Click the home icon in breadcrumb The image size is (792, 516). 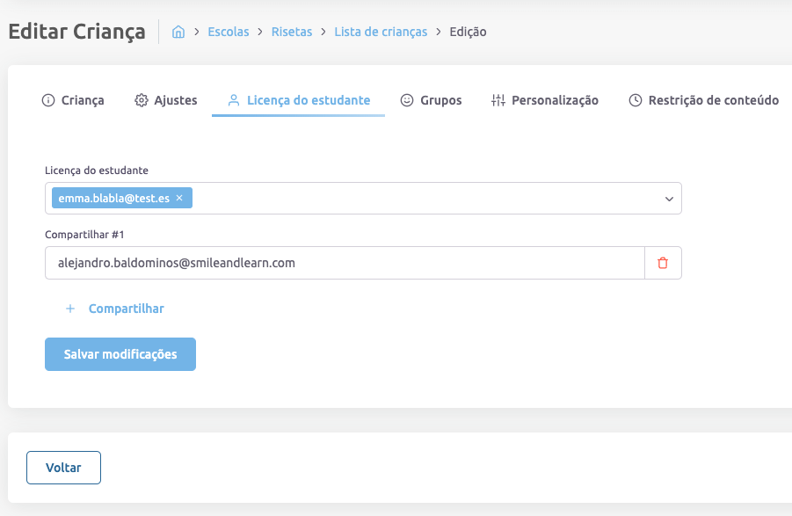178,32
